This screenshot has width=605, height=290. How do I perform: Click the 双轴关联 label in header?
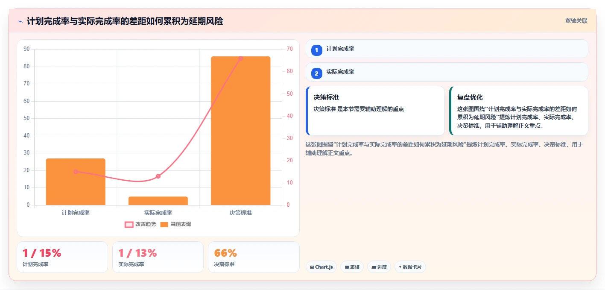click(x=576, y=21)
